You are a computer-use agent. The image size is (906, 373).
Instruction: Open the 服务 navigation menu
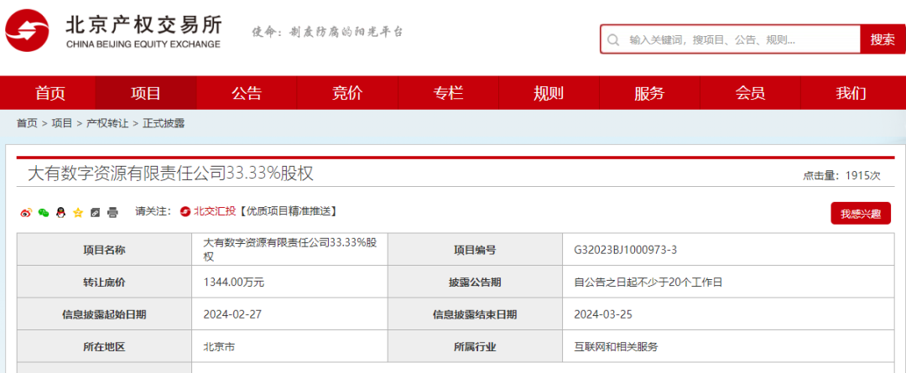click(649, 93)
